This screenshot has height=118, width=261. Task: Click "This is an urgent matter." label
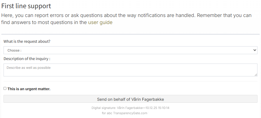(29, 89)
